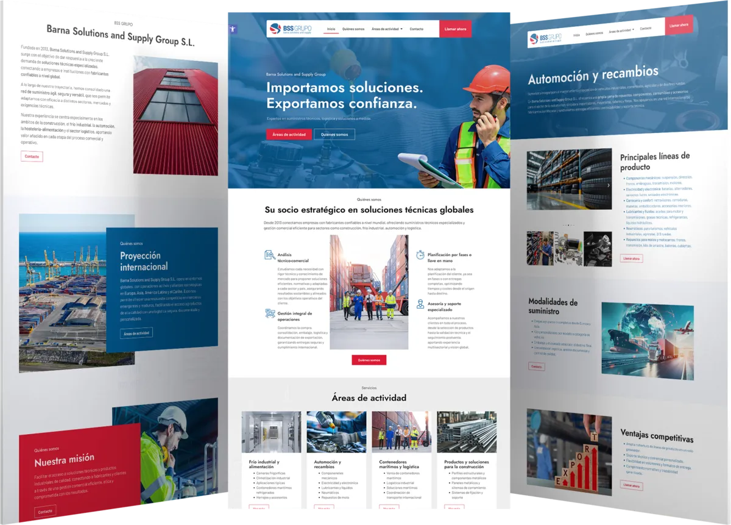Click the port aerial photo on left page
Viewport: 731px width, 525px height.
click(77, 293)
